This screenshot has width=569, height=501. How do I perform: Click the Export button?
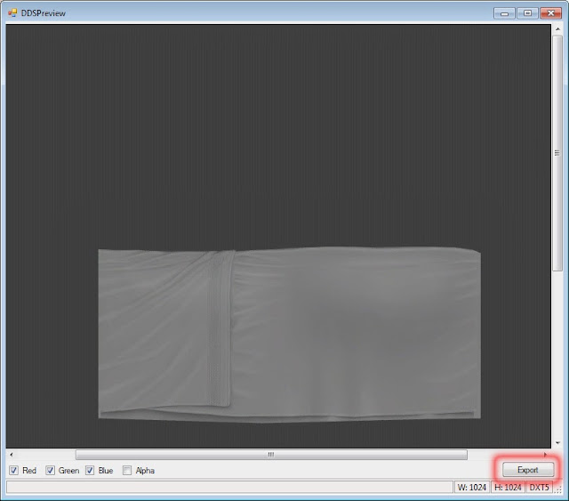(528, 470)
